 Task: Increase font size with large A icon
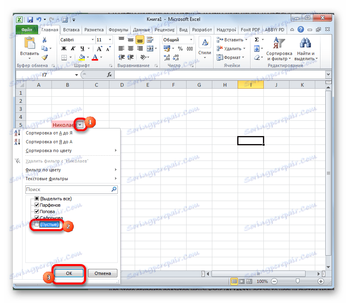click(x=99, y=49)
